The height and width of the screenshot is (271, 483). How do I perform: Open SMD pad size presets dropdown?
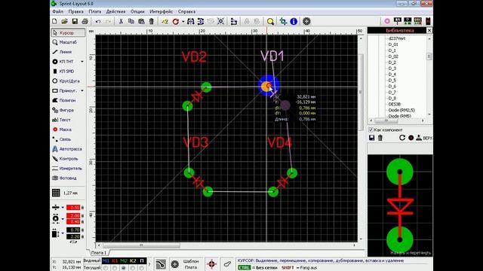click(x=63, y=233)
